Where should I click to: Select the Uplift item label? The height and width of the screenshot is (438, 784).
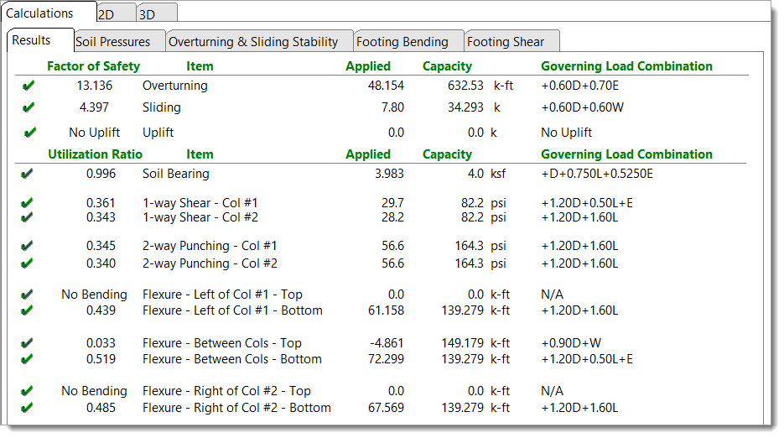pyautogui.click(x=158, y=132)
